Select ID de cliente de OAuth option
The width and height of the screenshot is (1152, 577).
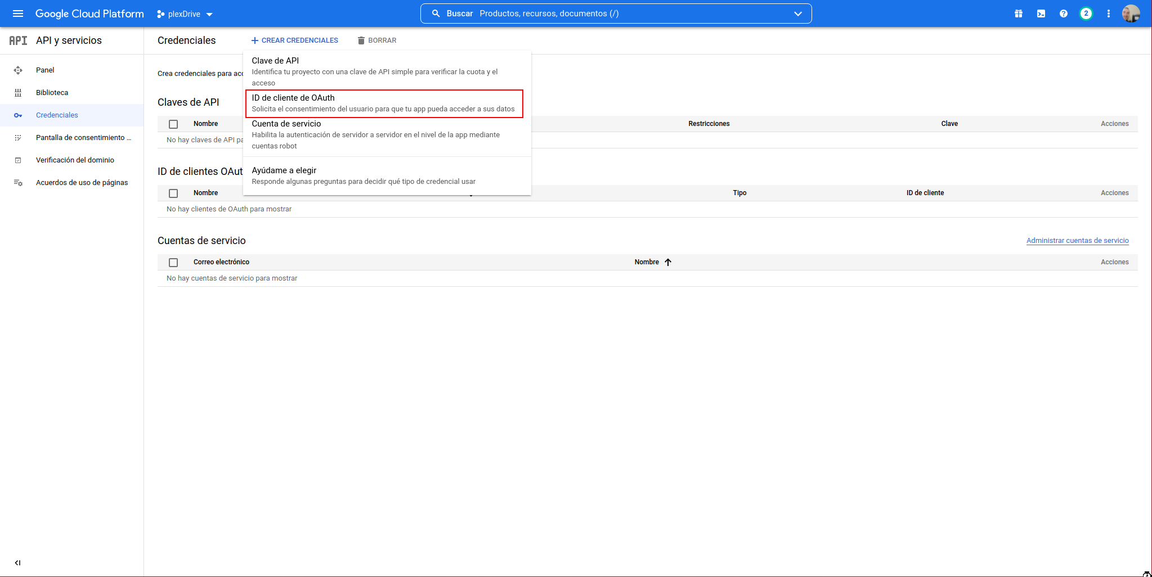tap(384, 103)
